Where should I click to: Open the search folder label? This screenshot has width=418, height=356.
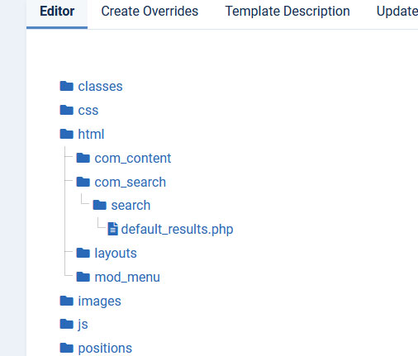(x=131, y=206)
